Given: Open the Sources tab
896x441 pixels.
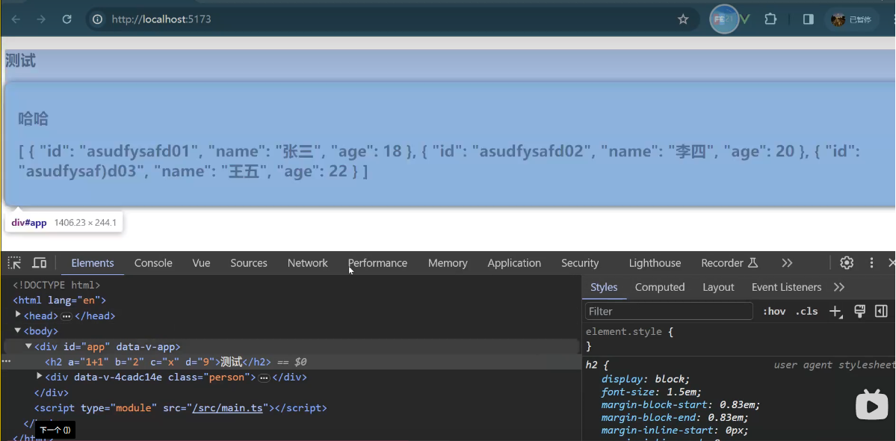Looking at the screenshot, I should (x=249, y=263).
